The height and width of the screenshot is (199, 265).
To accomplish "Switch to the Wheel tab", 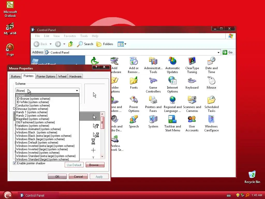I will click(62, 76).
